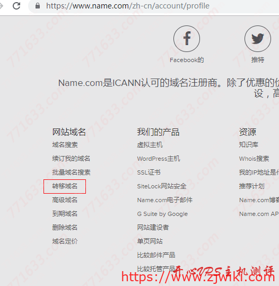279x286 pixels.
Task: Open 续订我的域名 link
Action: point(71,159)
